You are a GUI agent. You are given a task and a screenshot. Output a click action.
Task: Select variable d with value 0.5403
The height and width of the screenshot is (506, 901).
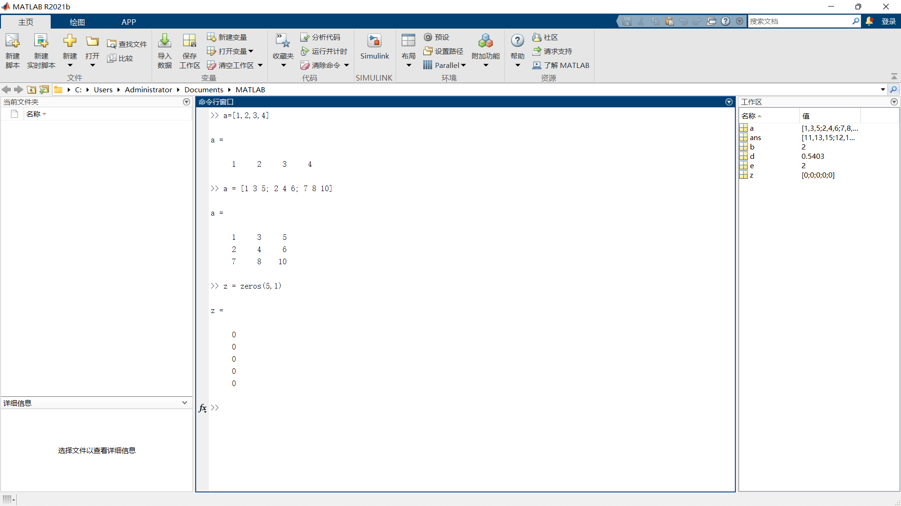(x=819, y=156)
